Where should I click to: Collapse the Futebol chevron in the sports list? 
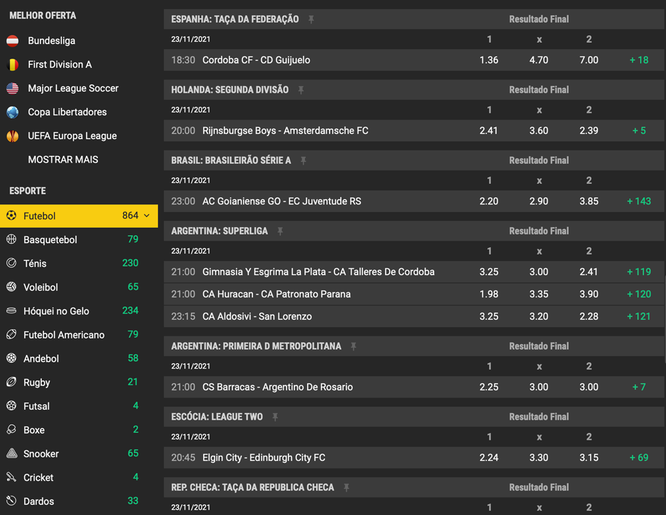click(147, 216)
